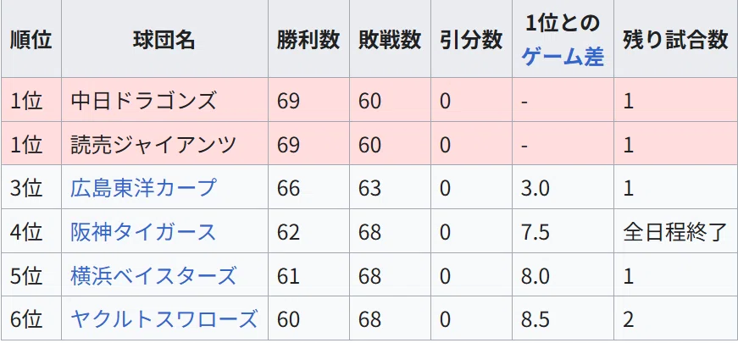The width and height of the screenshot is (738, 343).
Task: Open 広島東洋カープ team link
Action: point(143,188)
